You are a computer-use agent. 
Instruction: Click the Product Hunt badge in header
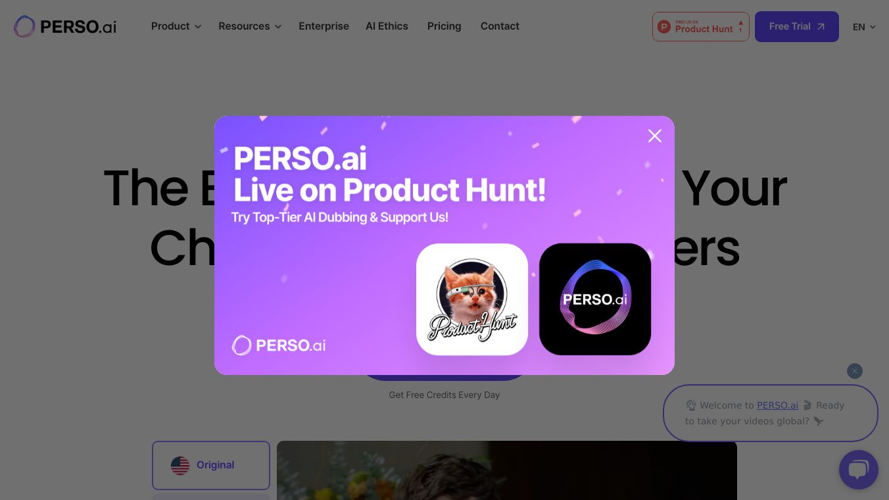pos(701,26)
